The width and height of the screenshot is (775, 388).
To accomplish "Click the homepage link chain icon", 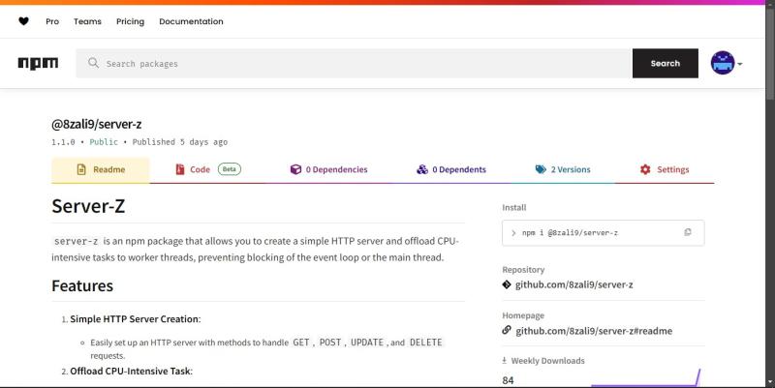I will (x=507, y=330).
